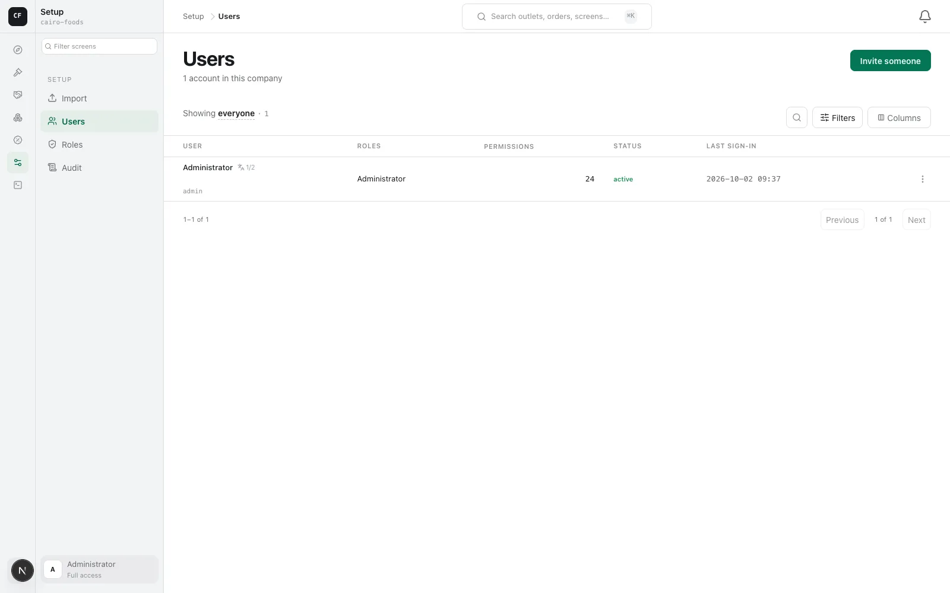The height and width of the screenshot is (593, 950).
Task: Click the 'active' status badge
Action: coord(623,179)
